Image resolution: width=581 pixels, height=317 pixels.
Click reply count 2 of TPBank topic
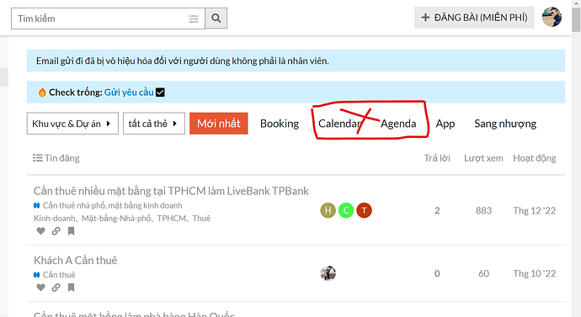(x=437, y=210)
